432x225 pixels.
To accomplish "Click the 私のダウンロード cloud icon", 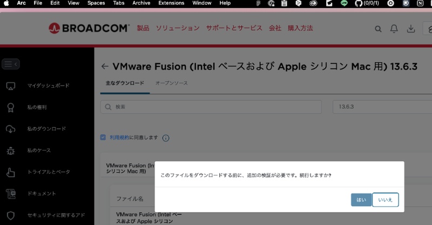I will tap(10, 129).
